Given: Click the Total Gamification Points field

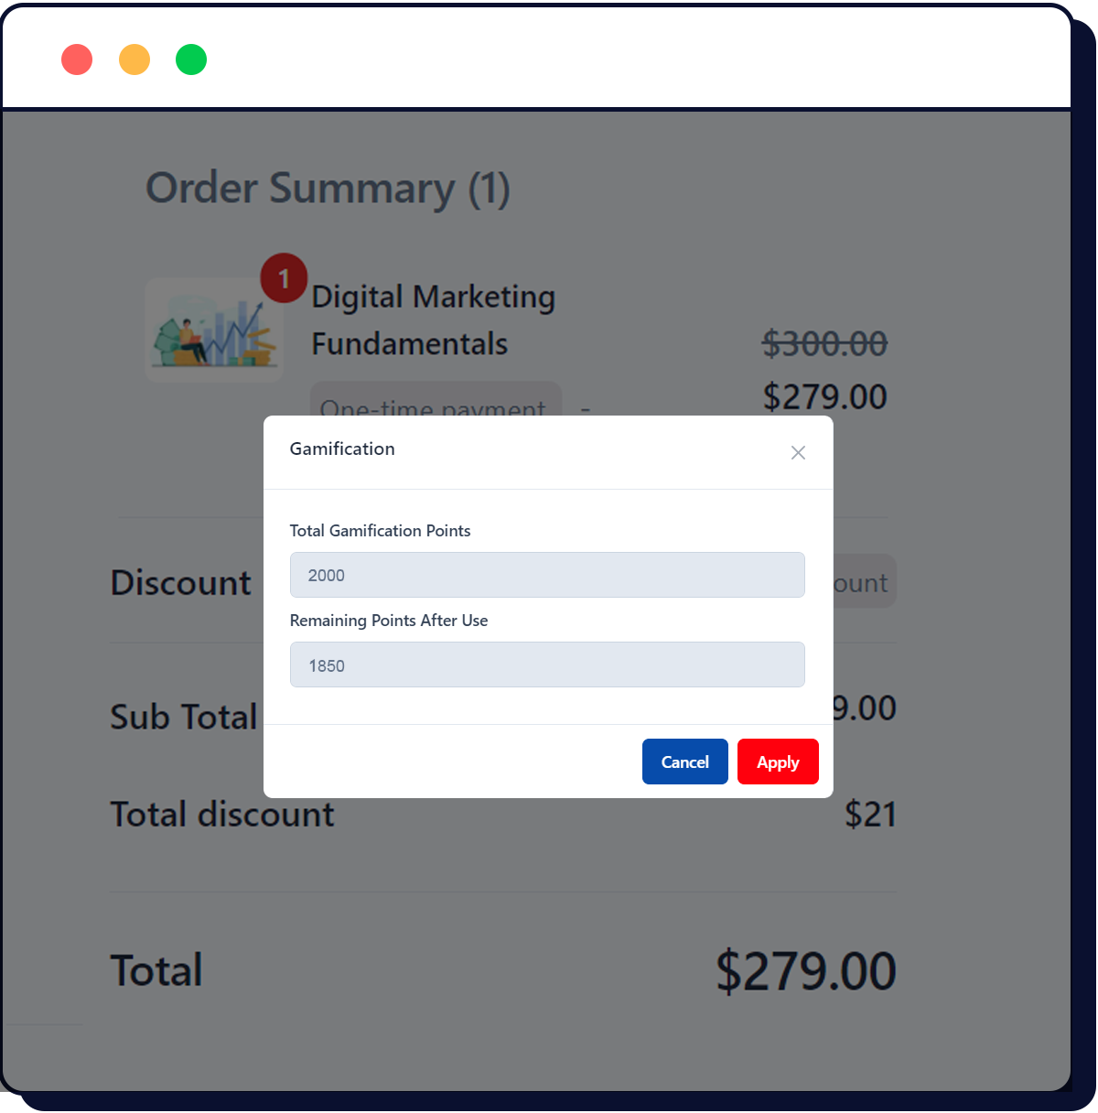Looking at the screenshot, I should click(547, 575).
